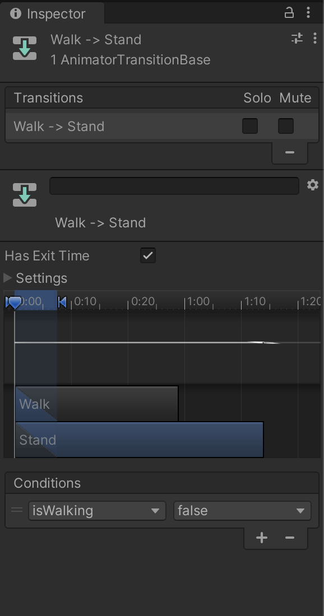Enable Solo for Walk -> Stand transition
Screen dimensions: 324x616
pyautogui.click(x=250, y=126)
